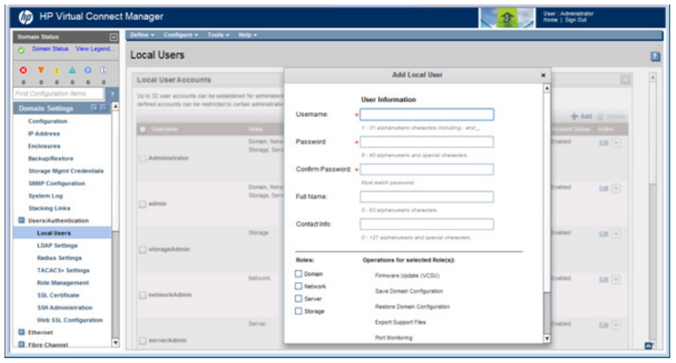Open the action dropdown for the admin row
Image resolution: width=676 pixels, height=363 pixels.
pyautogui.click(x=616, y=189)
